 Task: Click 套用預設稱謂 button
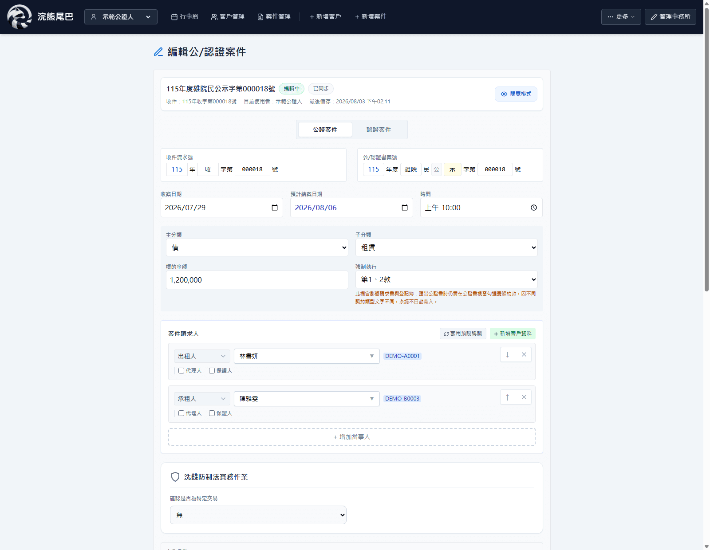463,334
